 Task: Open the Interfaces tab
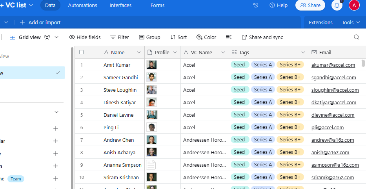point(120,5)
